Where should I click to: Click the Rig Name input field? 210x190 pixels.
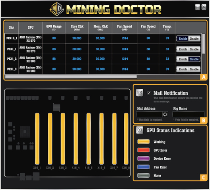[x=188, y=114]
